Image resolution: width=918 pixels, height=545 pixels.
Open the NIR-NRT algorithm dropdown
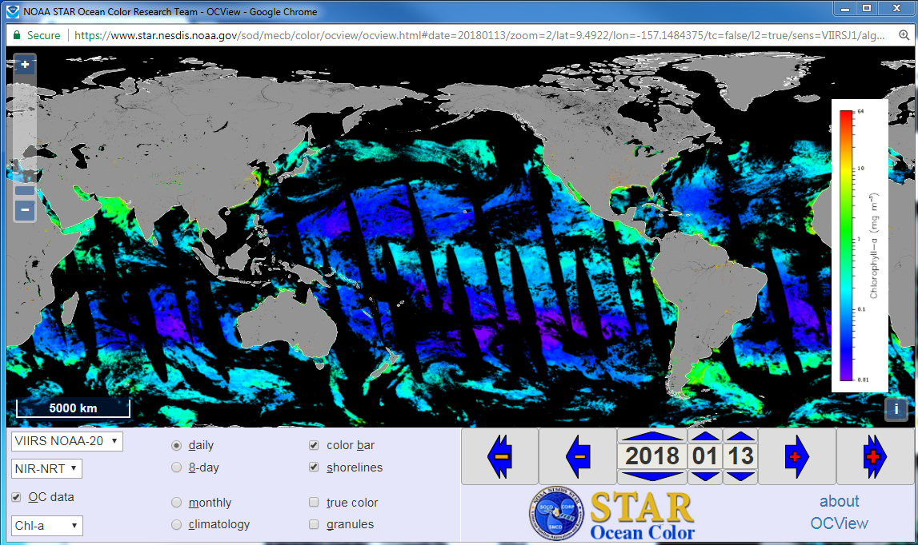coord(46,468)
